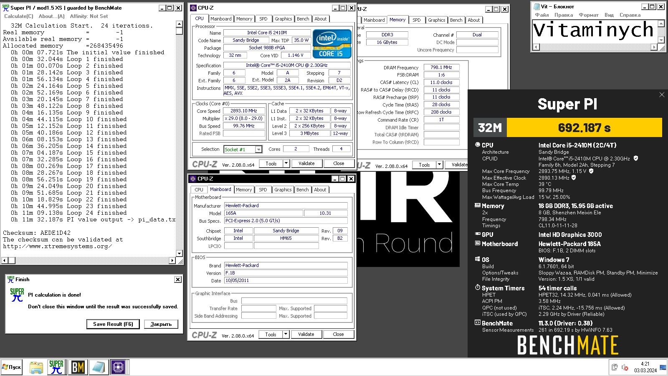Click the Start button (Пуск)
Screen dimensions: 668x376
click(12, 367)
